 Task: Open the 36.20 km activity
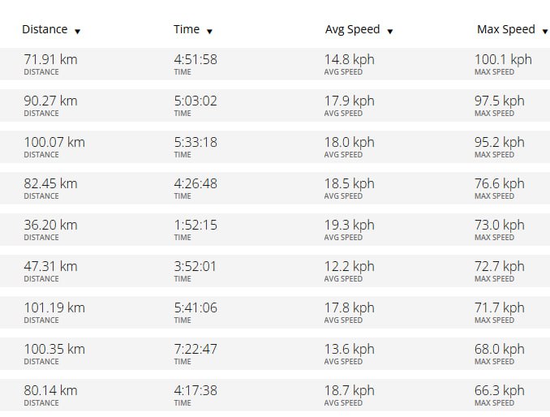click(50, 225)
